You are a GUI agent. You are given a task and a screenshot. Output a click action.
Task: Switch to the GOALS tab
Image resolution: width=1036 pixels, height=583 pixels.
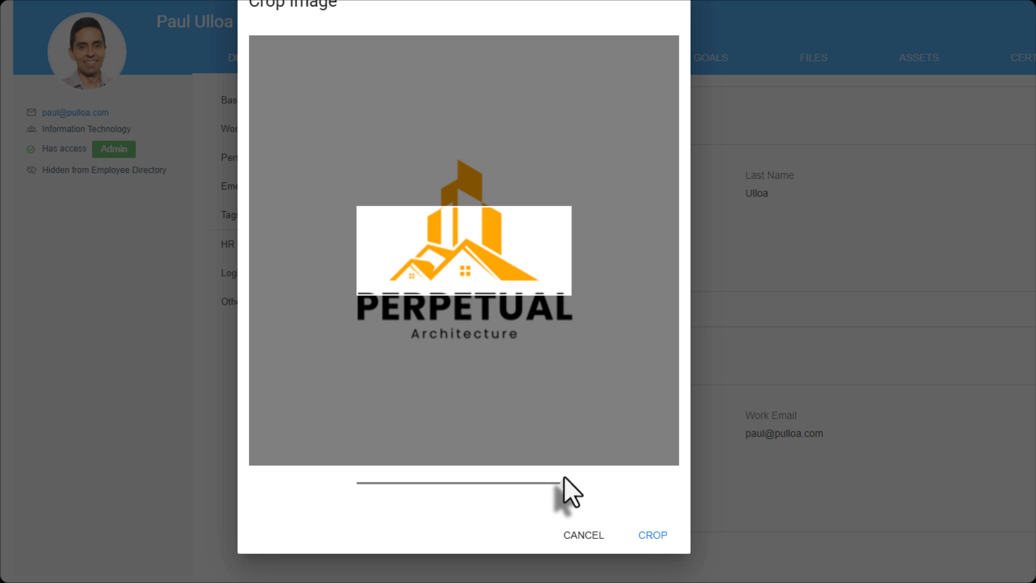pyautogui.click(x=711, y=58)
